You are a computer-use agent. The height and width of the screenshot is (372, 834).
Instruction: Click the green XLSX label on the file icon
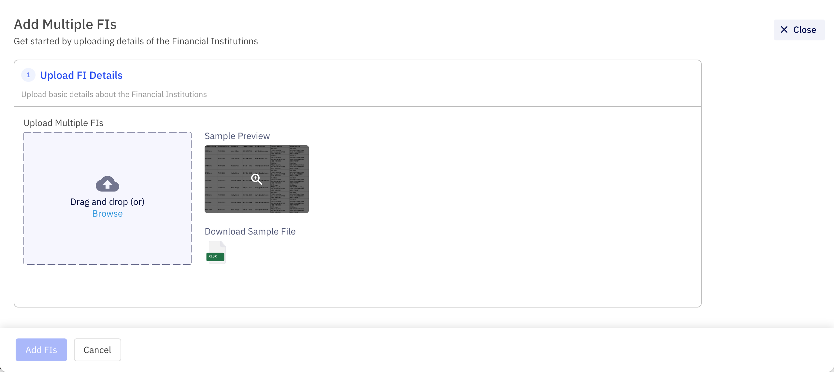click(x=216, y=257)
